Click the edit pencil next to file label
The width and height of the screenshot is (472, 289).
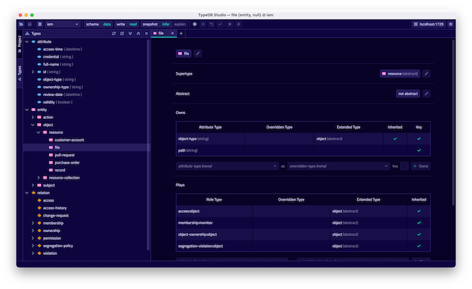click(x=198, y=53)
